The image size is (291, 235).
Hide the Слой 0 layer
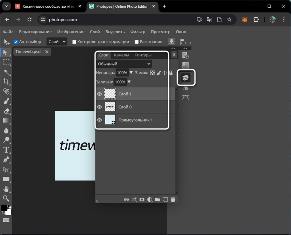(x=99, y=107)
